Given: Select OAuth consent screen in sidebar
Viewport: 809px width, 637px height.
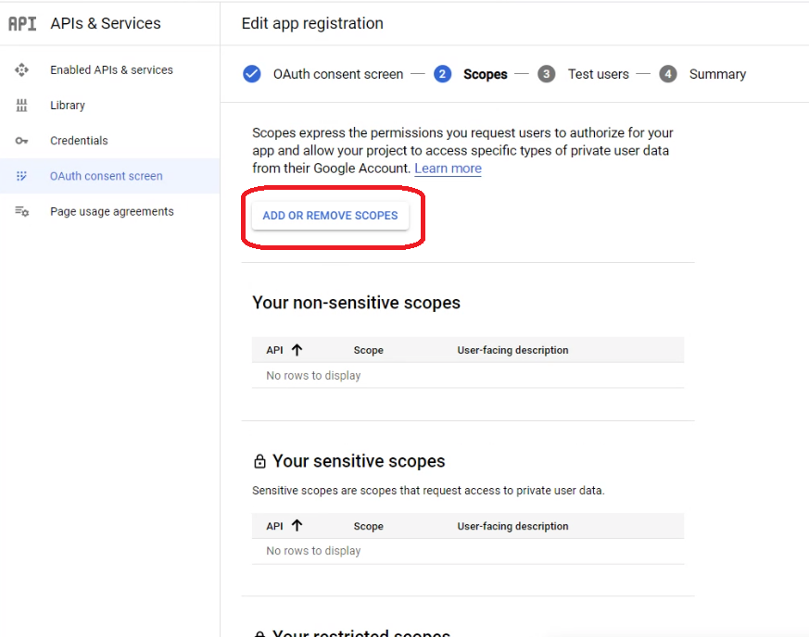Looking at the screenshot, I should [106, 176].
